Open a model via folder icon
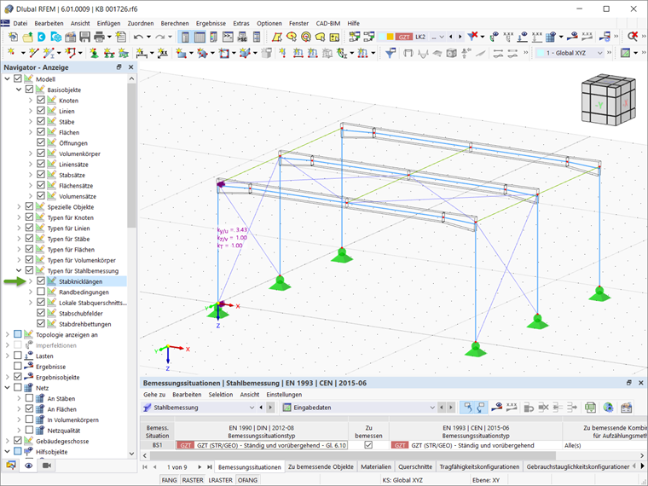This screenshot has height=486, width=648. click(x=27, y=37)
